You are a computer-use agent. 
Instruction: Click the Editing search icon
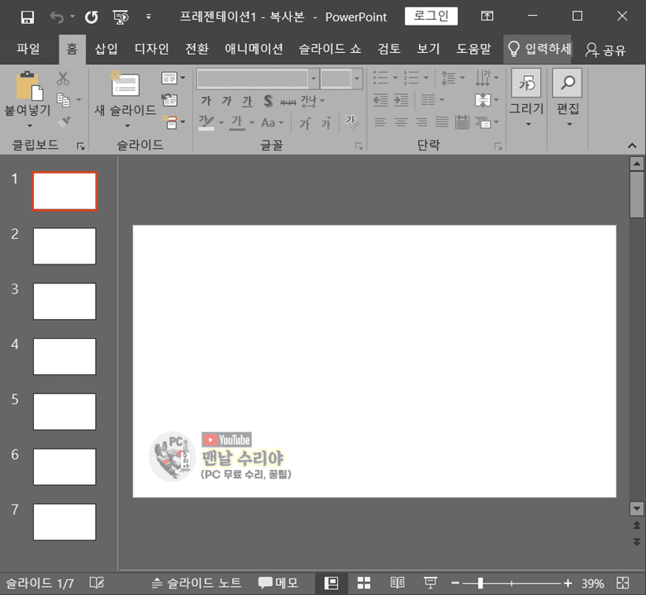568,83
